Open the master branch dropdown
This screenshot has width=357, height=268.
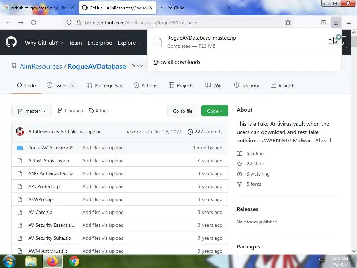(x=31, y=111)
